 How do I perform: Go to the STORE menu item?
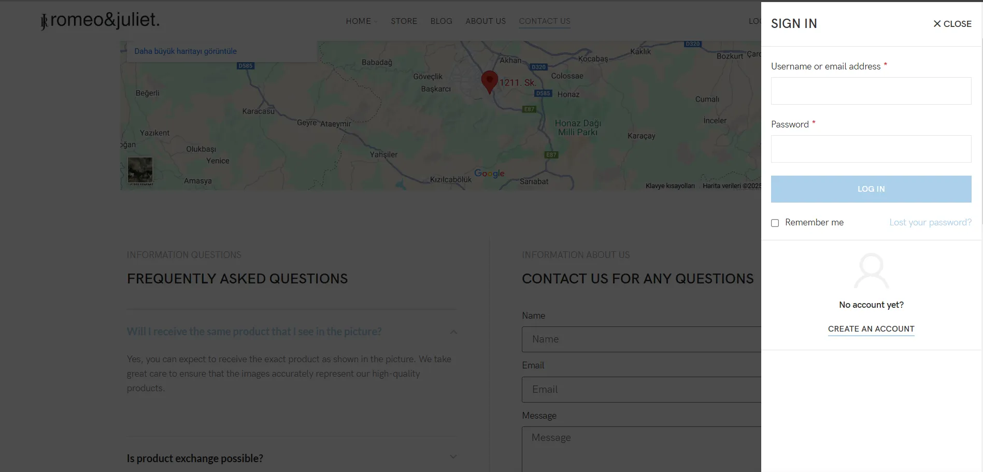click(x=404, y=21)
